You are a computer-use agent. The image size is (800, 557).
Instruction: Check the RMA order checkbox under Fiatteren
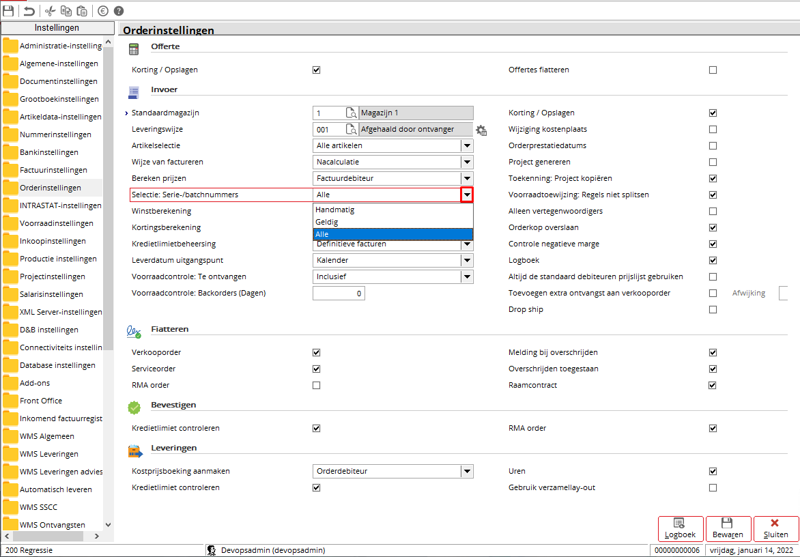tap(316, 386)
